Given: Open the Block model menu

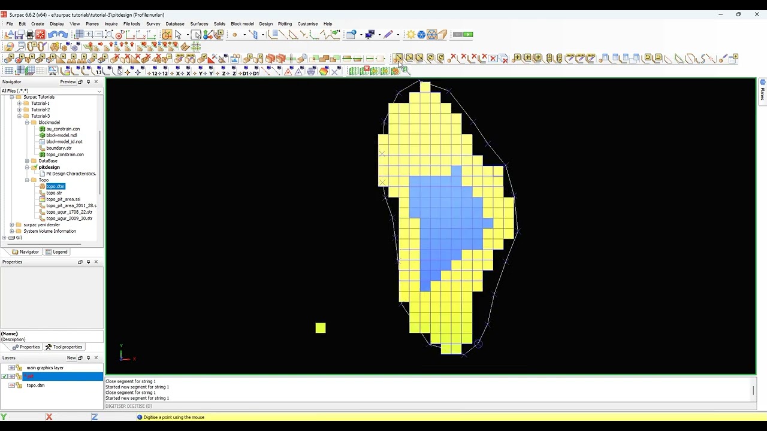Looking at the screenshot, I should (242, 24).
